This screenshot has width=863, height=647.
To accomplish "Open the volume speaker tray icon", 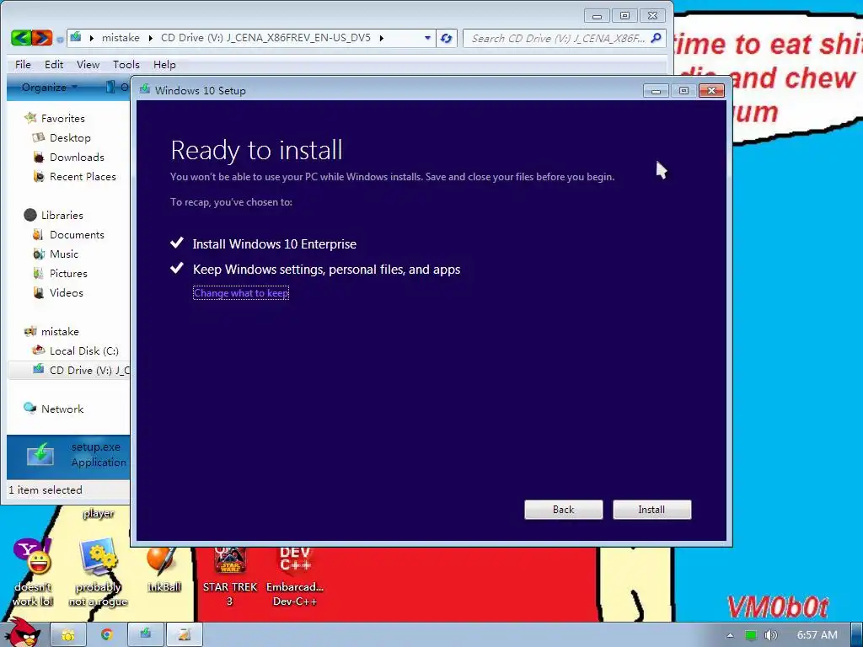I will pyautogui.click(x=770, y=635).
